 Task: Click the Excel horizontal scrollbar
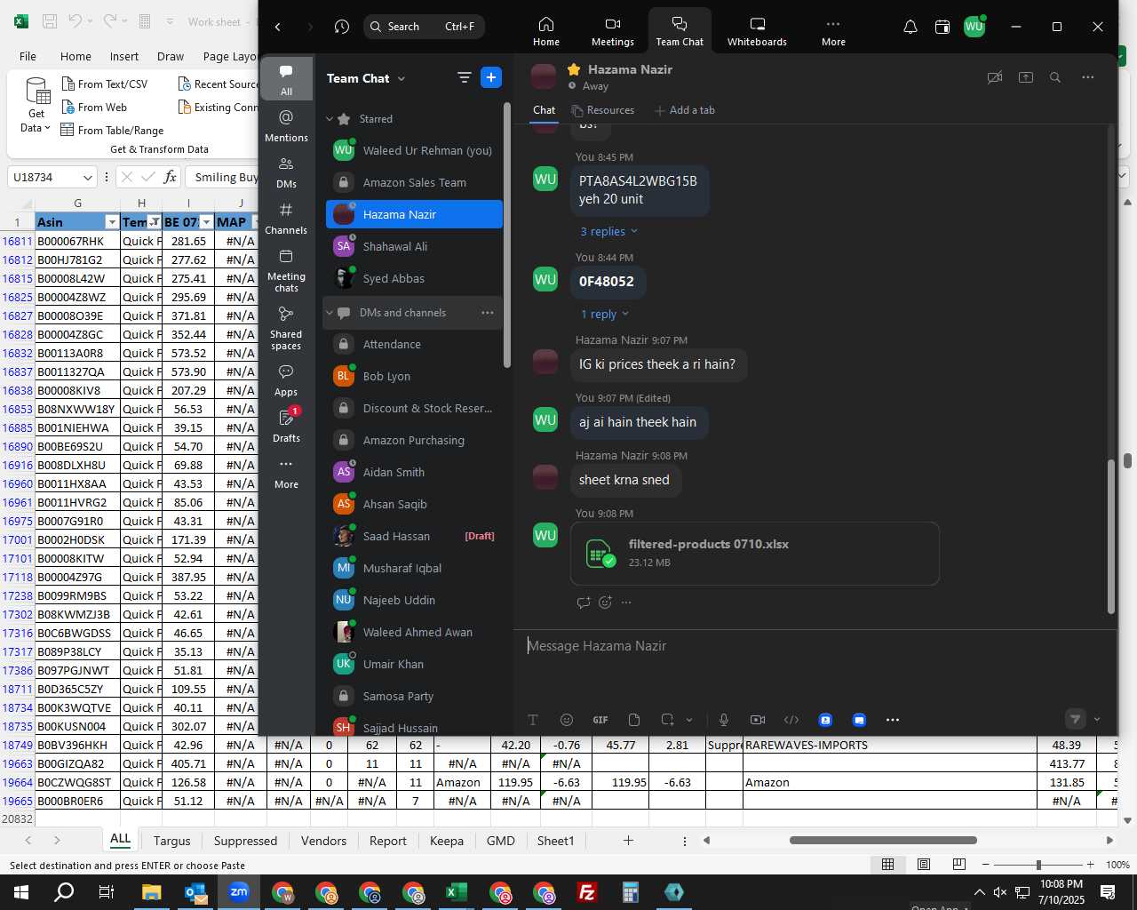tap(883, 840)
